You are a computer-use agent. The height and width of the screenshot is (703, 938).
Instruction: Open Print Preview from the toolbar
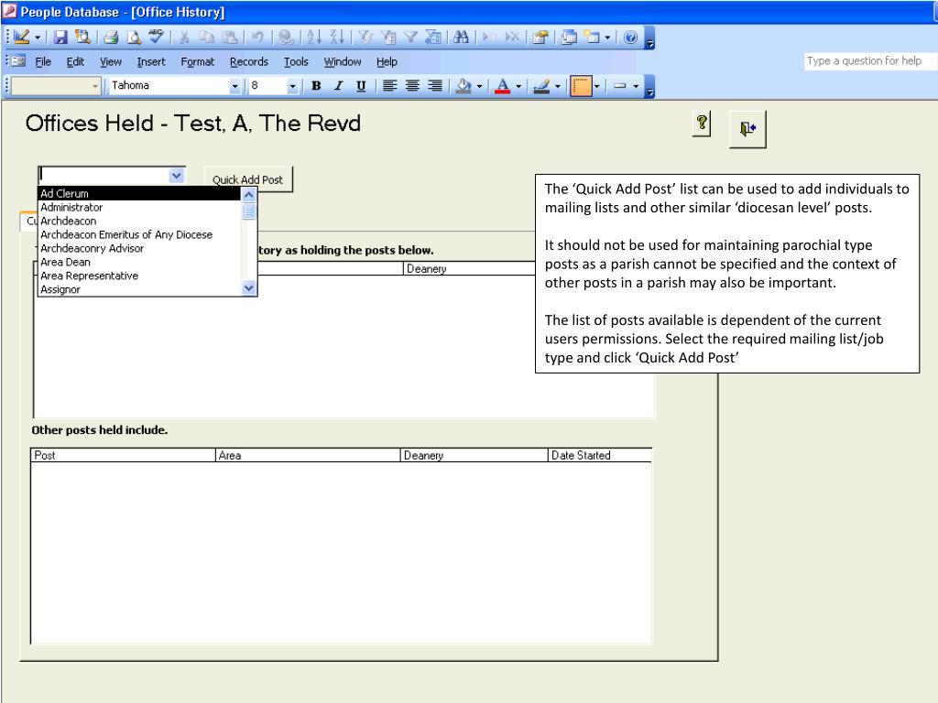pos(134,37)
